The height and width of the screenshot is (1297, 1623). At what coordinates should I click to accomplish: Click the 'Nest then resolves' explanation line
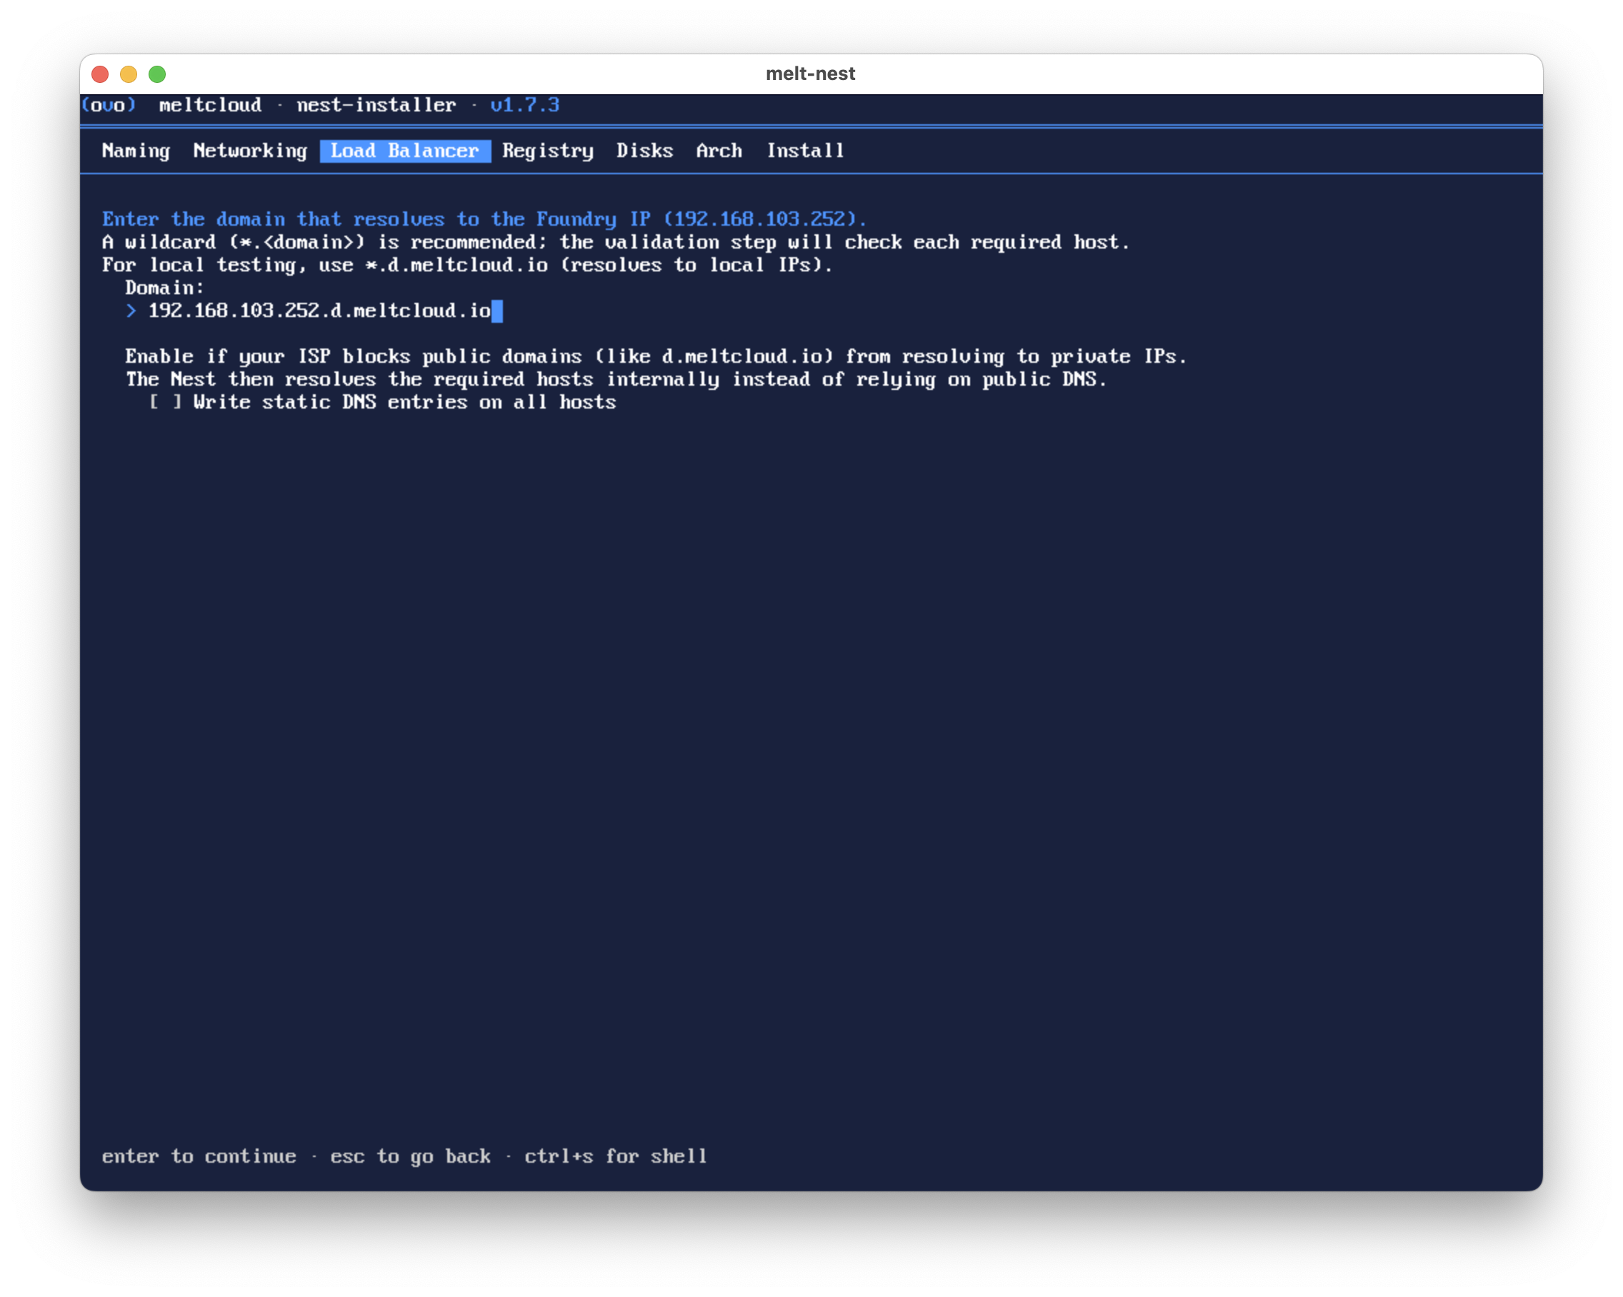pos(616,379)
